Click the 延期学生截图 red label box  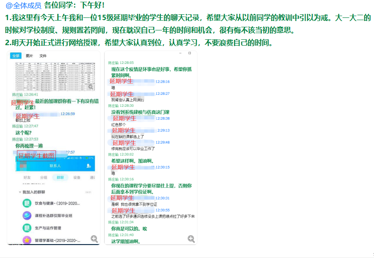click(x=36, y=156)
